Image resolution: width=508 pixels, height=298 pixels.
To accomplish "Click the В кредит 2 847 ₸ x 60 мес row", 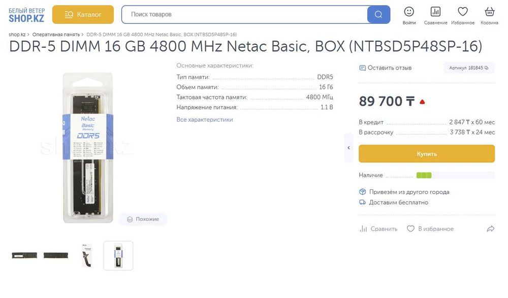I will [427, 122].
